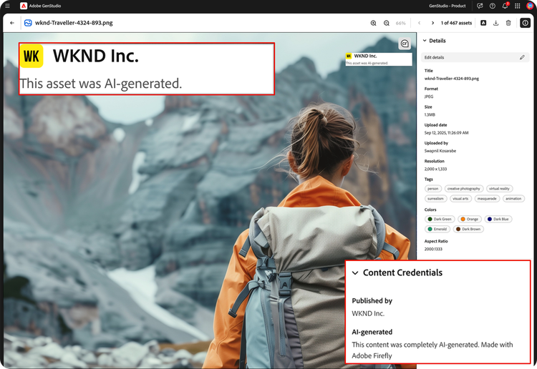This screenshot has width=537, height=369.
Task: Click the filename wknd-Traveller-4324-893.png in header
Action: point(74,23)
